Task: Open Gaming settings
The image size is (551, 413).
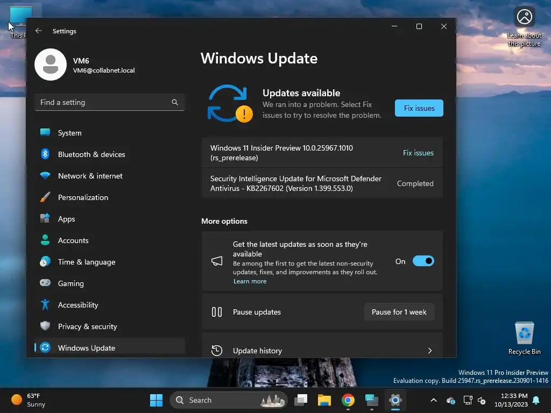Action: [x=110, y=283]
